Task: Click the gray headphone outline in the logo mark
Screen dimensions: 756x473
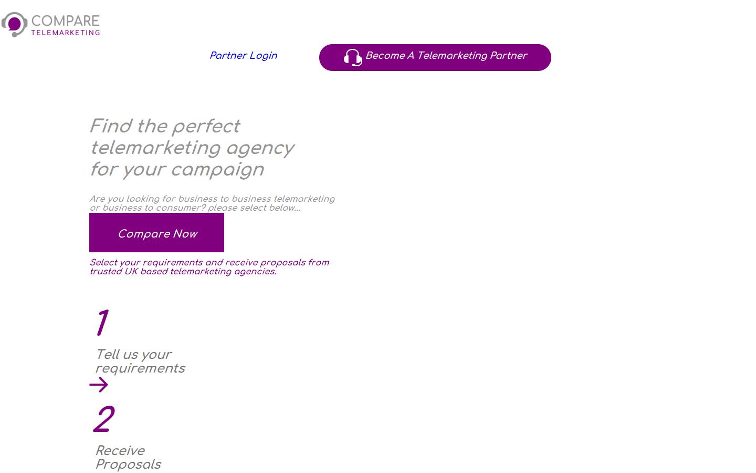Action: 14,14
